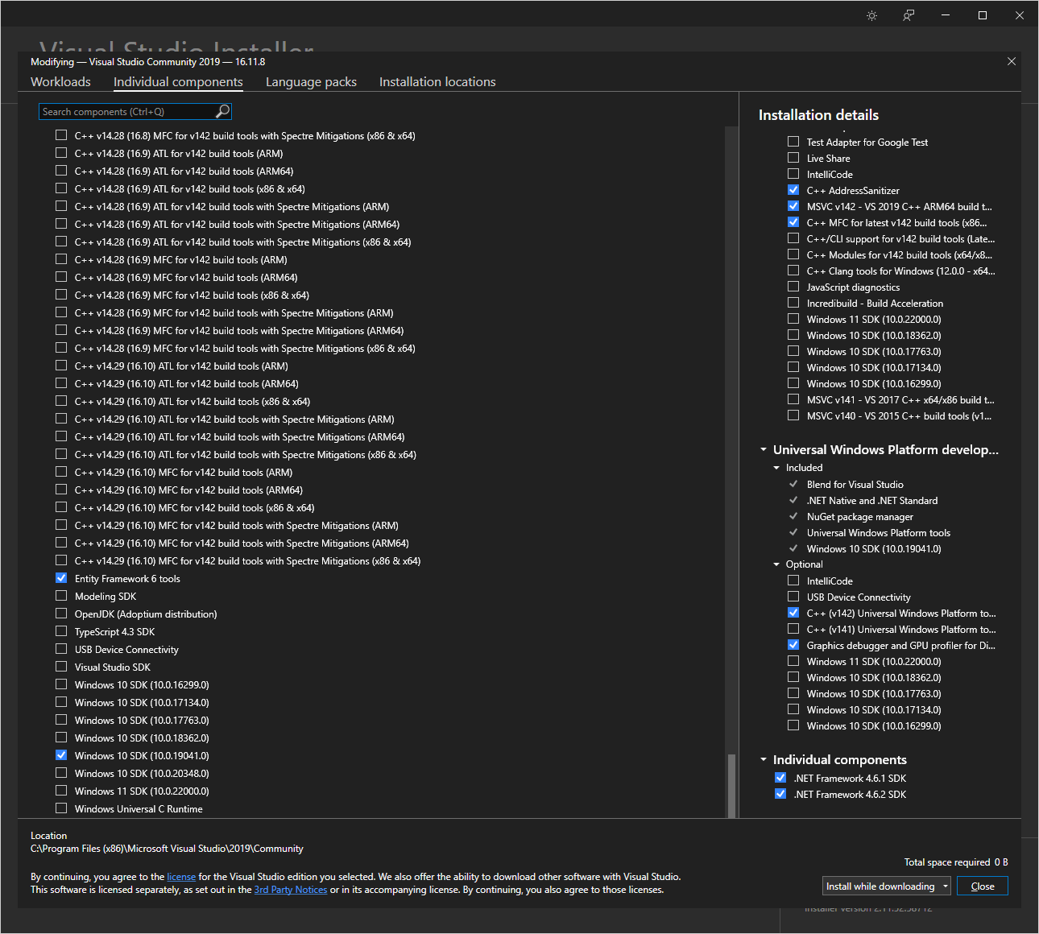Click Total space required value
Image resolution: width=1039 pixels, height=934 pixels.
pos(1001,862)
